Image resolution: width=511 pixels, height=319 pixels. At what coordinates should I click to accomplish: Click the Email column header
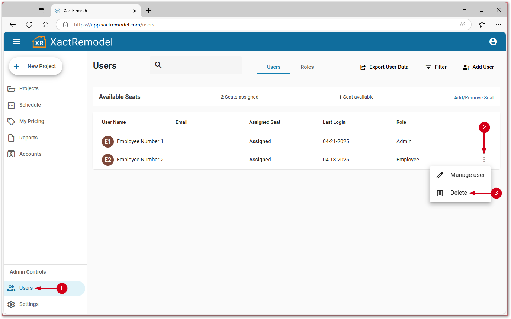pos(181,122)
